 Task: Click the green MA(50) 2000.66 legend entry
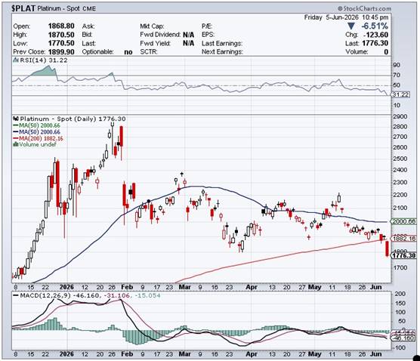37,125
